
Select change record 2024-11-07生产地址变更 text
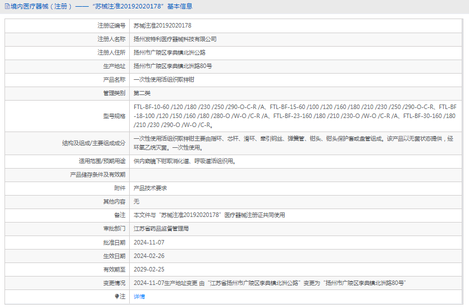(x=270, y=283)
